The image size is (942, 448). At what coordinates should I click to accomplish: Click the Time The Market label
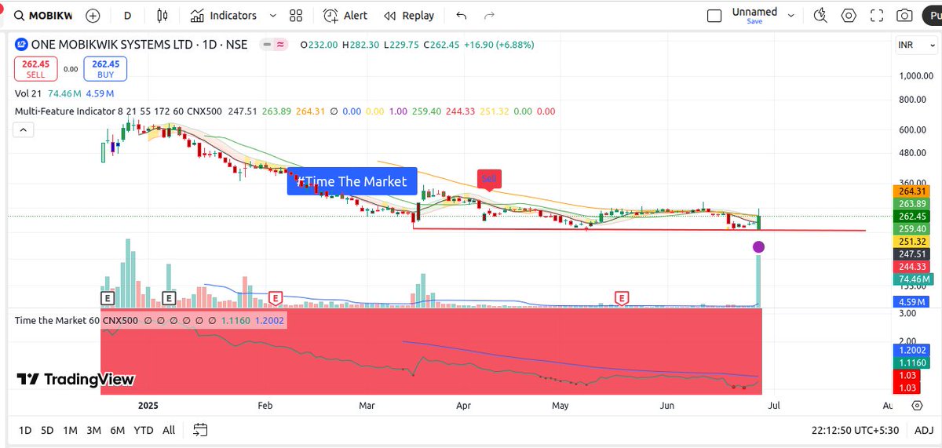pos(352,181)
